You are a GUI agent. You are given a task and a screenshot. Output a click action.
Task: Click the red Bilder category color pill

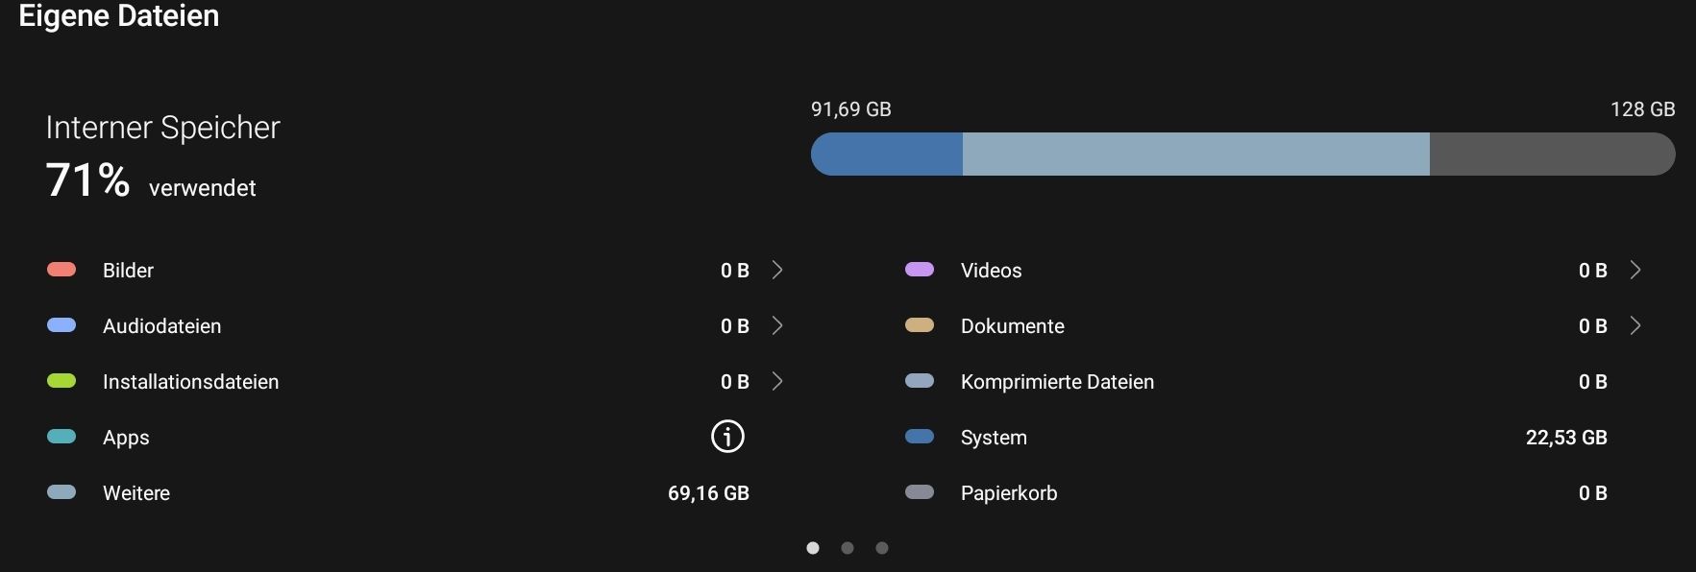coord(61,270)
